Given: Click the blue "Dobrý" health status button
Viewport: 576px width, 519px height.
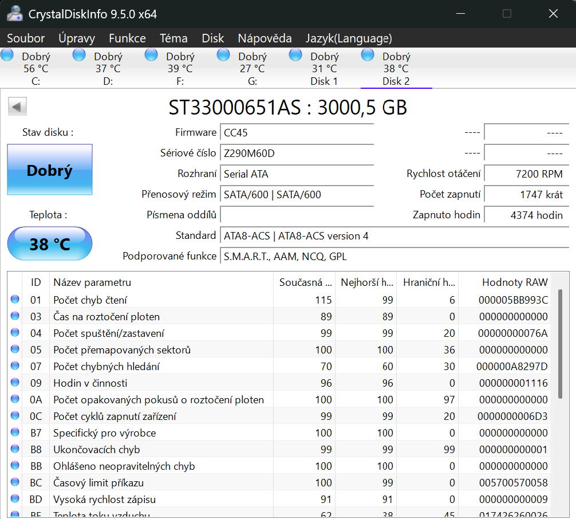Looking at the screenshot, I should pos(49,170).
